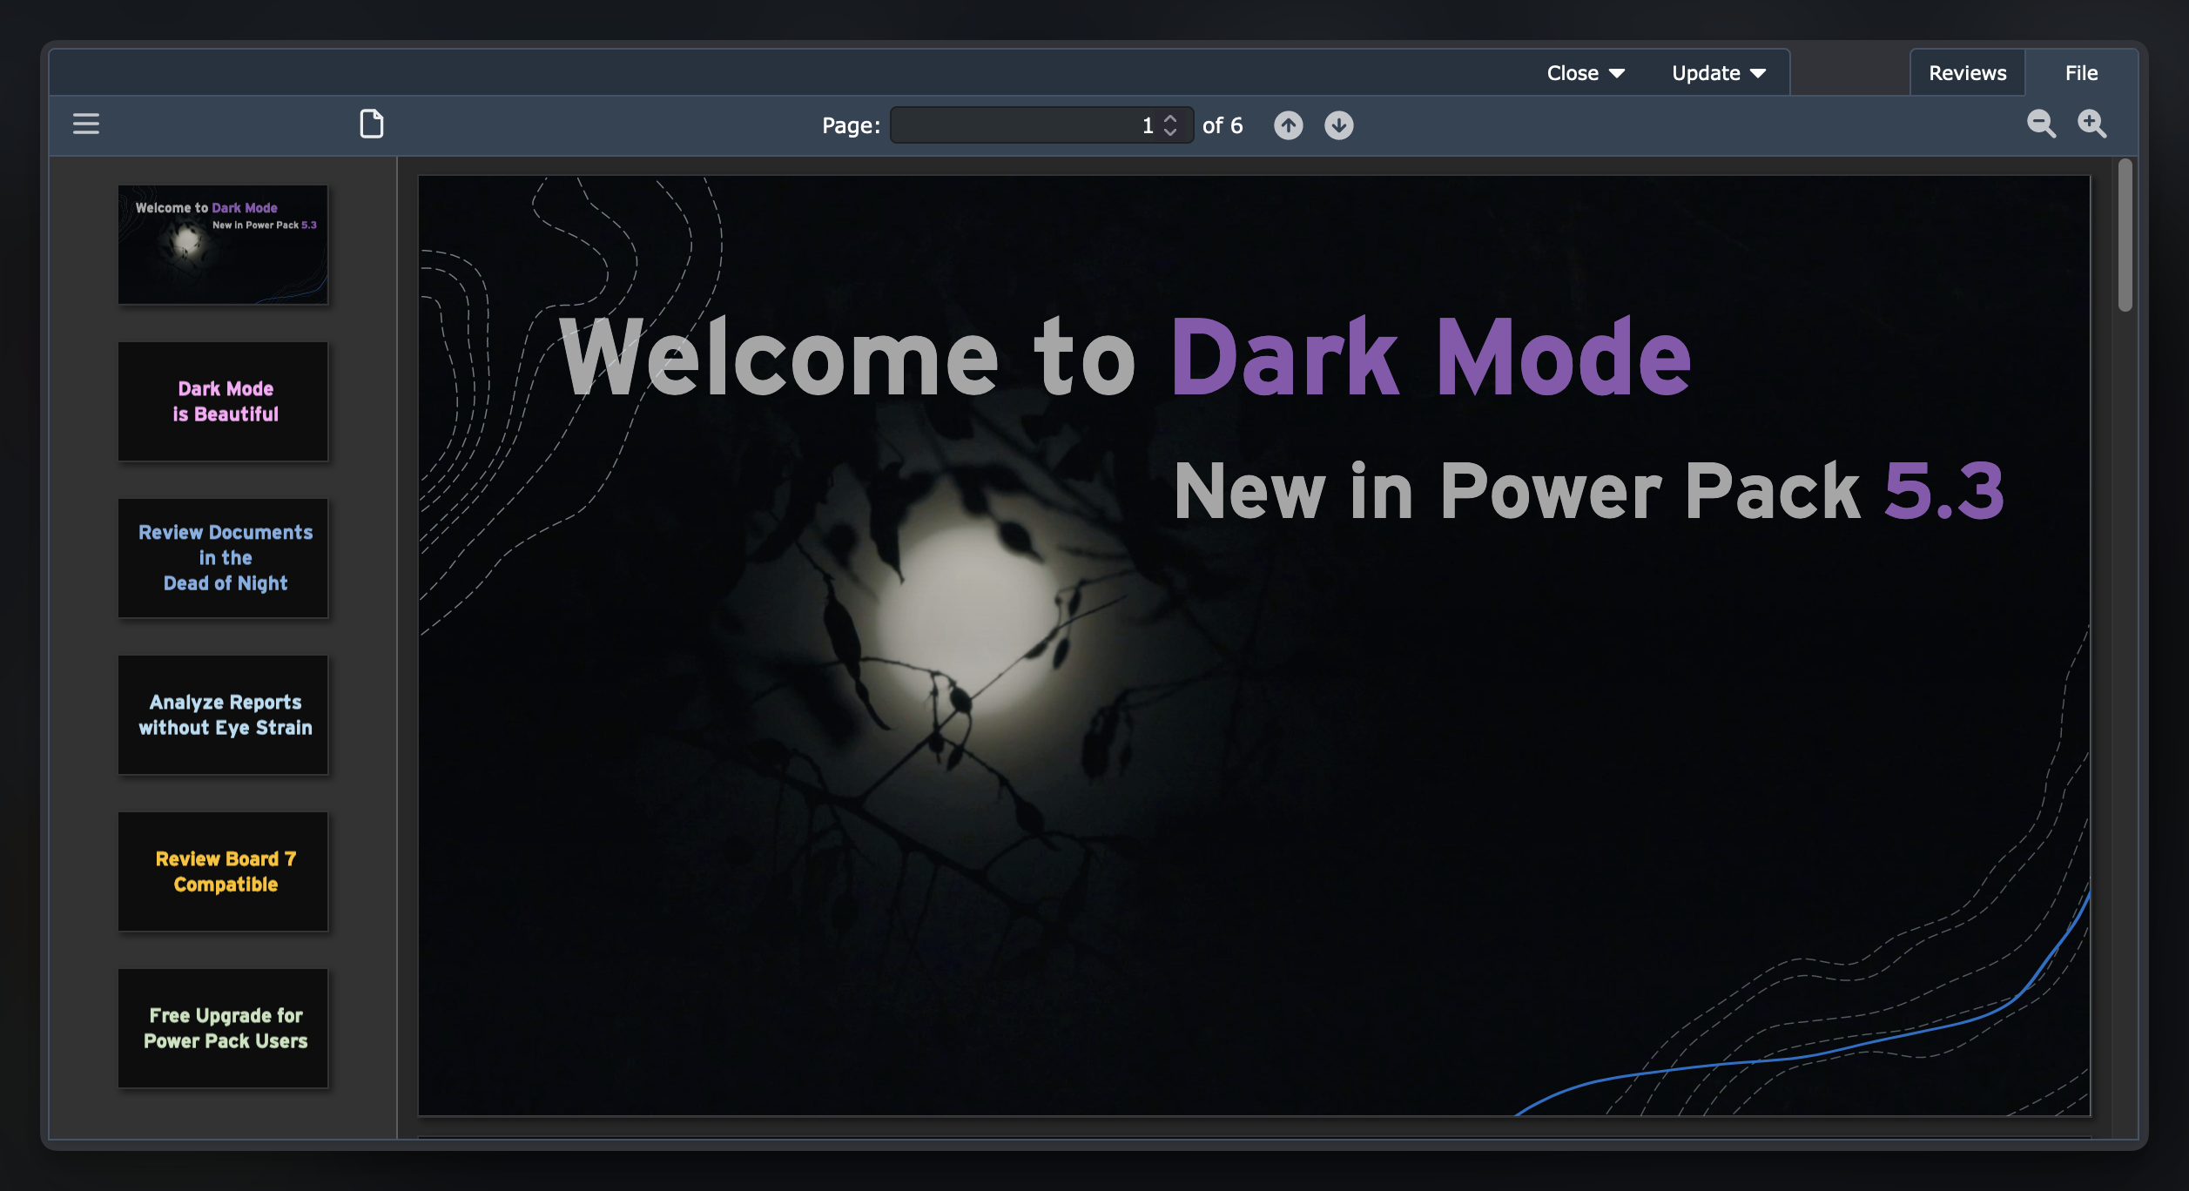
Task: Click the text-view document icon
Action: [x=373, y=124]
